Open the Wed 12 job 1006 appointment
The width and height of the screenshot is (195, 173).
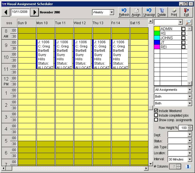tap(83, 54)
